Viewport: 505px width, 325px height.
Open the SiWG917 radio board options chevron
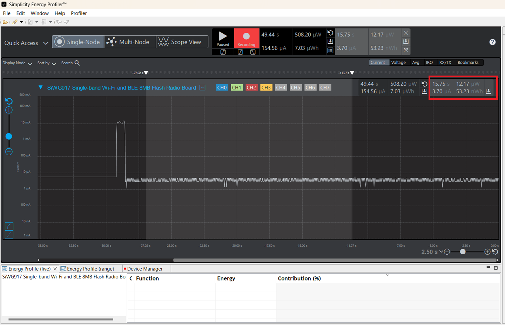click(202, 87)
